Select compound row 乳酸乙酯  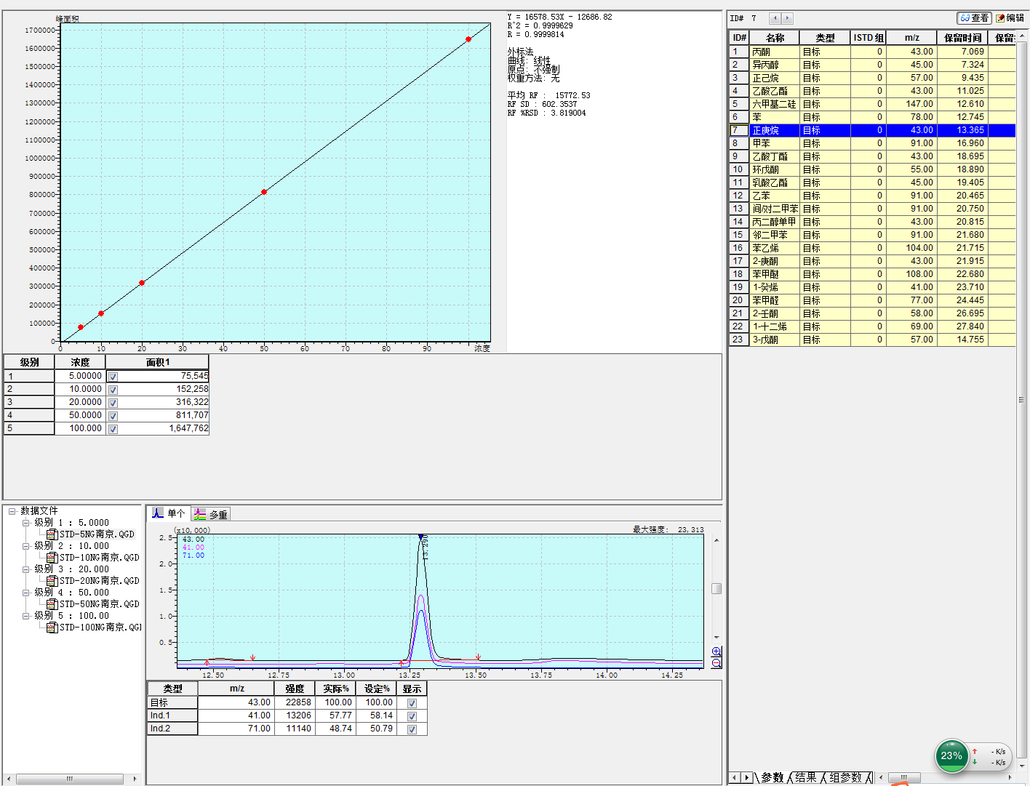[872, 183]
